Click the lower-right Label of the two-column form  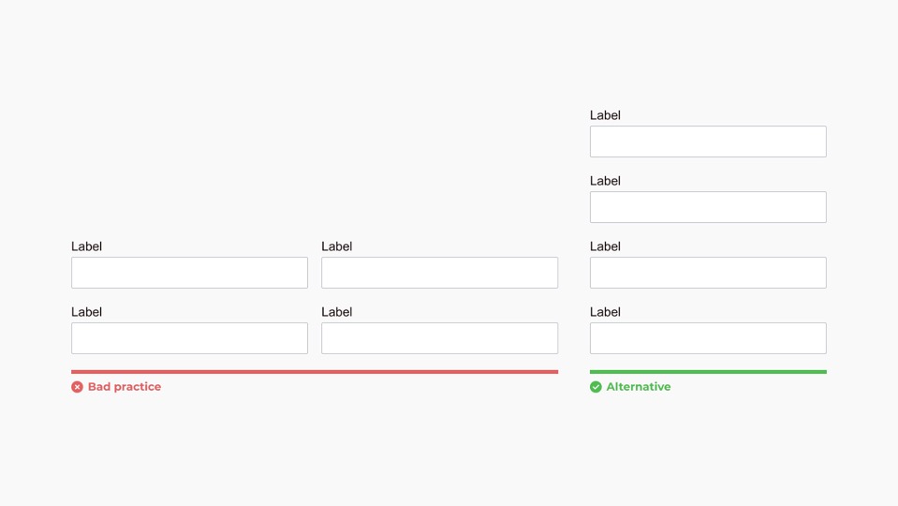tap(336, 312)
